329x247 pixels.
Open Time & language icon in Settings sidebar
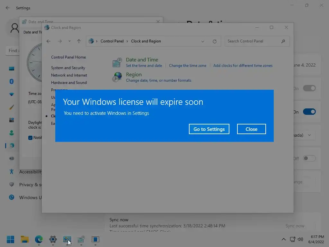[12, 146]
